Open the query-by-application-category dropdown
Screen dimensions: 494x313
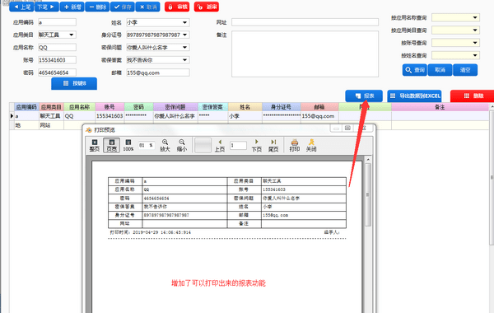[475, 30]
